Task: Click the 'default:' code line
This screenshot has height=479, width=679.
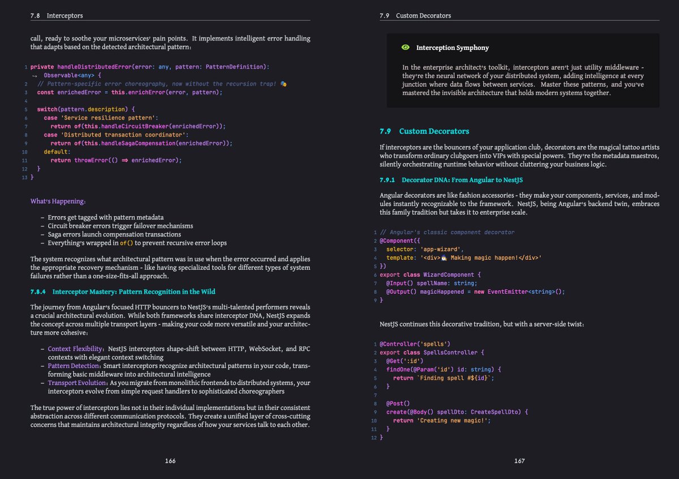Action: click(x=57, y=152)
